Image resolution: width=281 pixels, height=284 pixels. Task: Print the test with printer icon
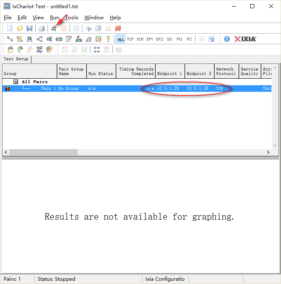point(42,28)
